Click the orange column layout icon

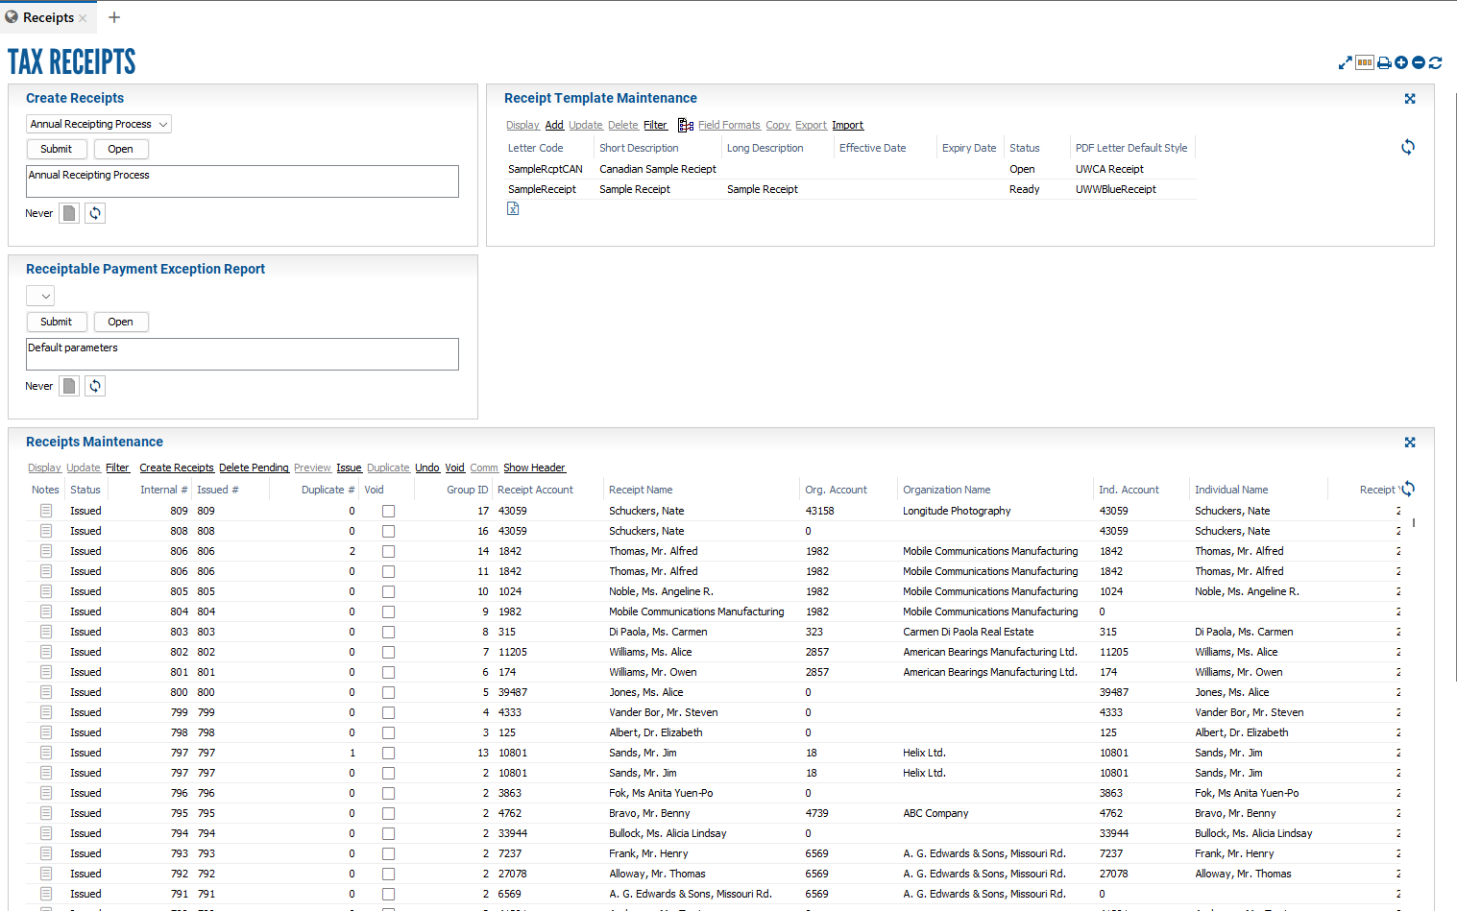[1365, 62]
